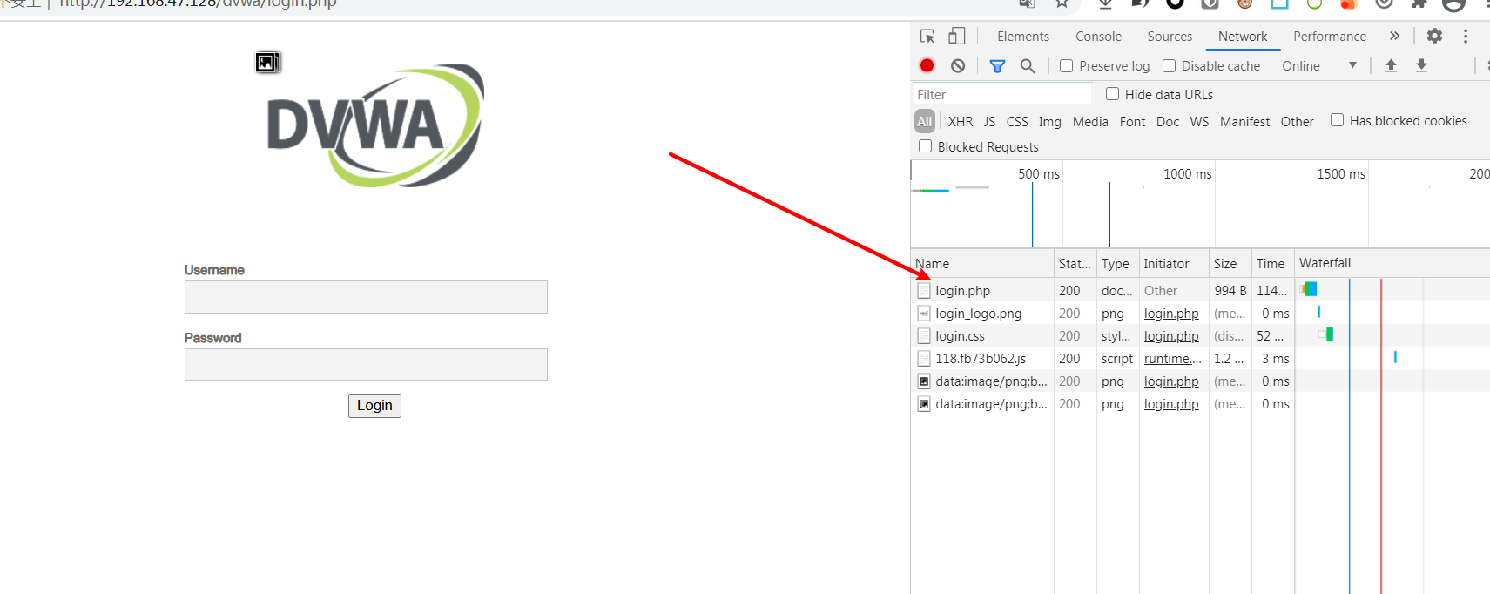Click the Waterfall column header
The image size is (1490, 594).
(1392, 263)
